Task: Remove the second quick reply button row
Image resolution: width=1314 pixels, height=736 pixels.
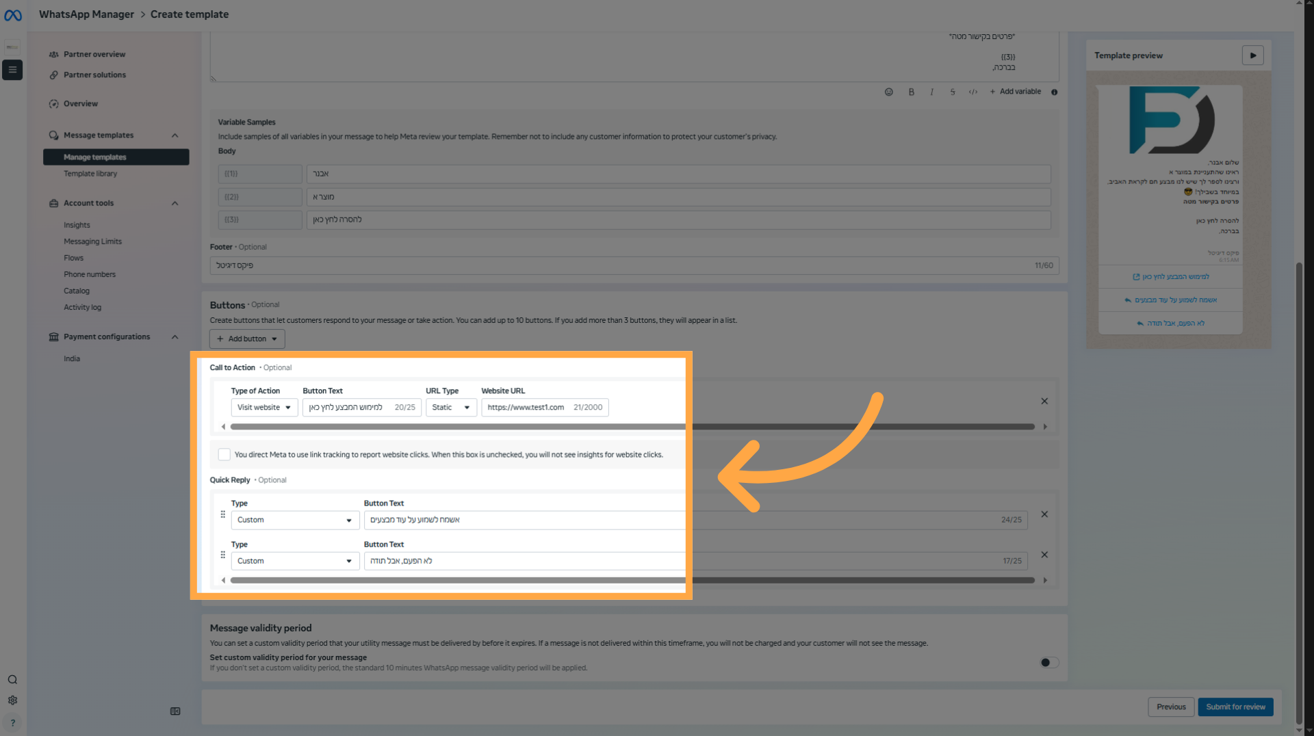Action: click(x=1044, y=555)
